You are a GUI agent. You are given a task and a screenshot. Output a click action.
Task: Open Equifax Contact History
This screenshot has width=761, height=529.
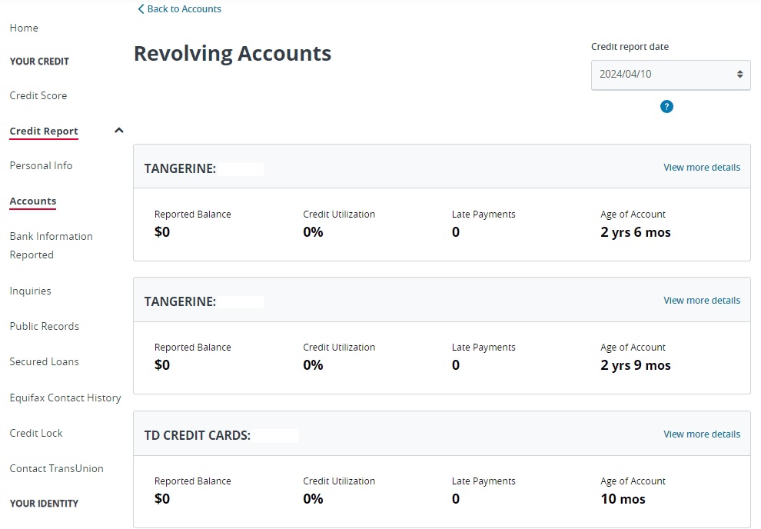coord(65,398)
